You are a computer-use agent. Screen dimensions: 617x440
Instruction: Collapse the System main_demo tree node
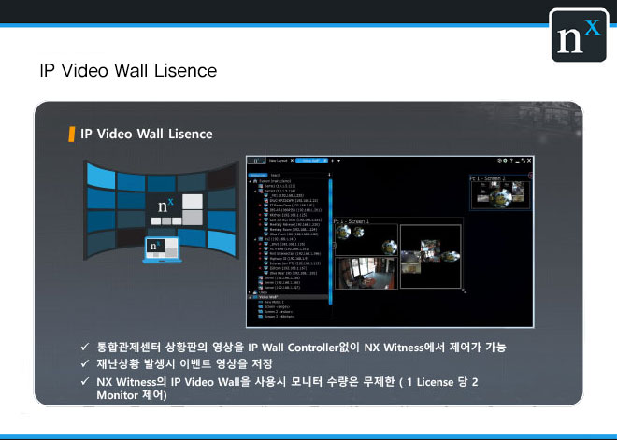coord(250,181)
